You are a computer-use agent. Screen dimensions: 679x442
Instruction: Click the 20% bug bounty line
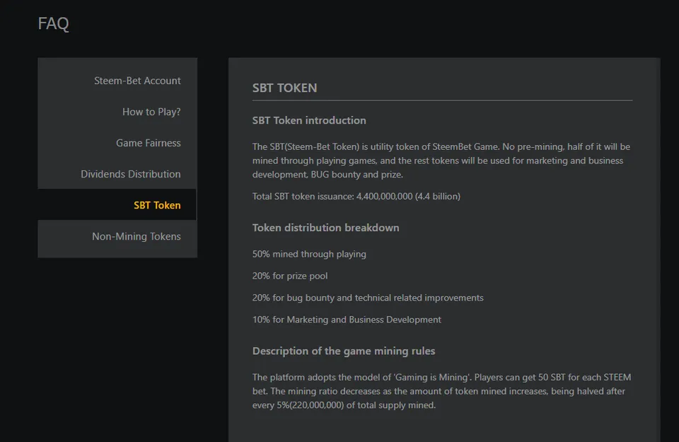pyautogui.click(x=368, y=298)
